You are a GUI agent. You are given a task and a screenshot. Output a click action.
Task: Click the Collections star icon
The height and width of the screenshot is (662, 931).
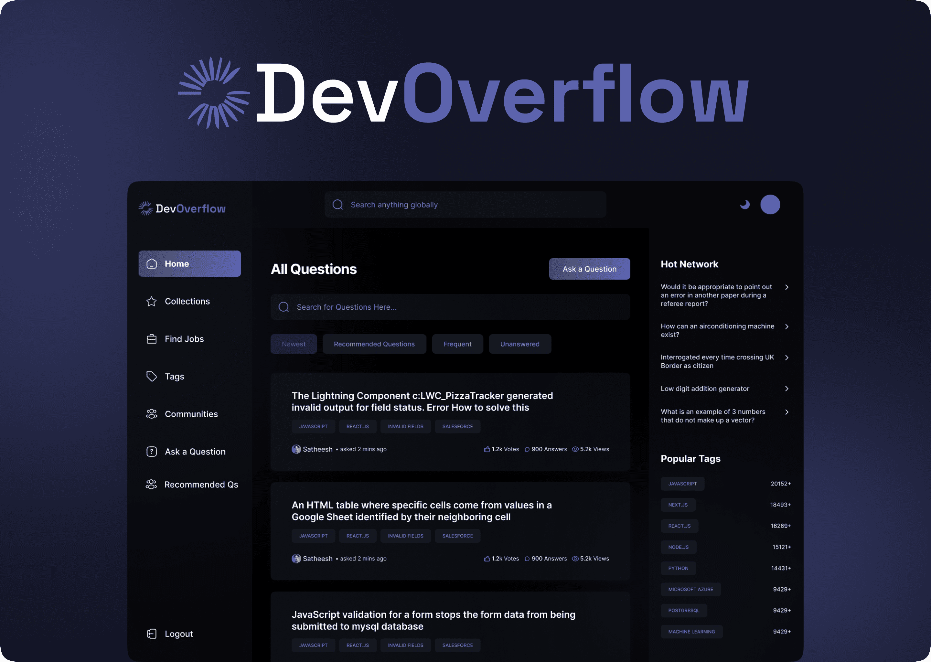click(152, 301)
